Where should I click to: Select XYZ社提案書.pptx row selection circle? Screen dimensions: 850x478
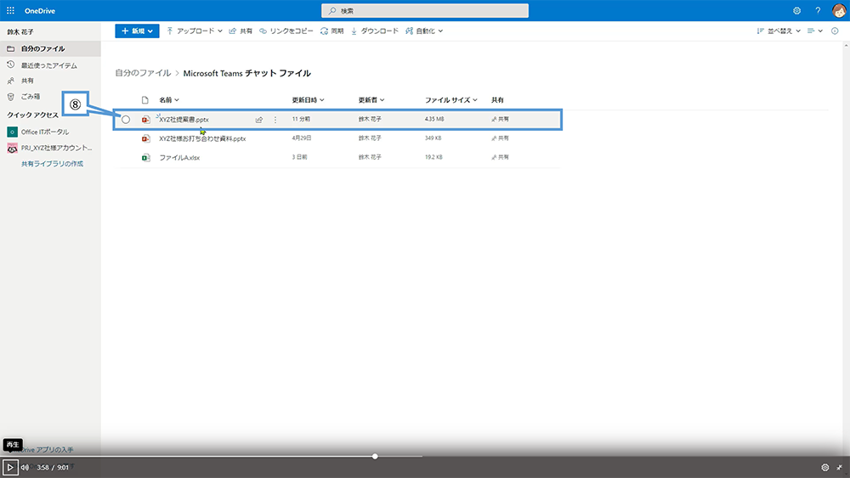126,120
